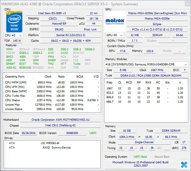Image resolution: width=191 pixels, height=171 pixels.
Task: Click the Single-Channel mode field
Action: point(144,142)
